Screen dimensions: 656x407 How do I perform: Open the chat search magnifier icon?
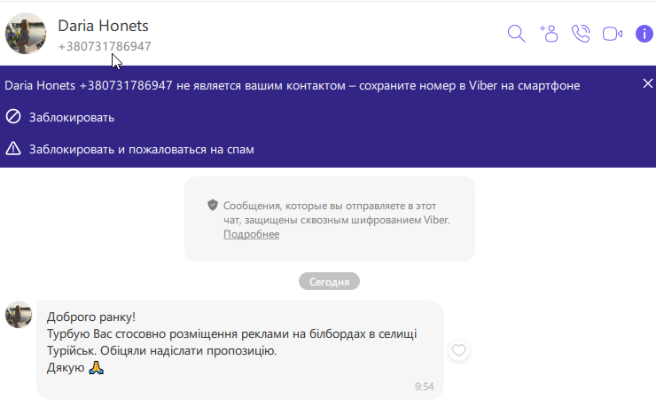tap(516, 34)
